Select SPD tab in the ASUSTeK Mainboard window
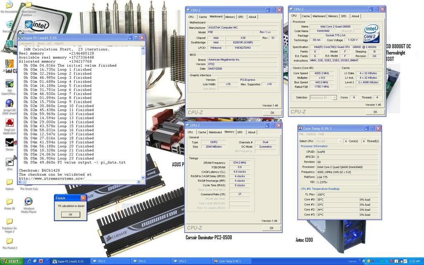 point(241,17)
